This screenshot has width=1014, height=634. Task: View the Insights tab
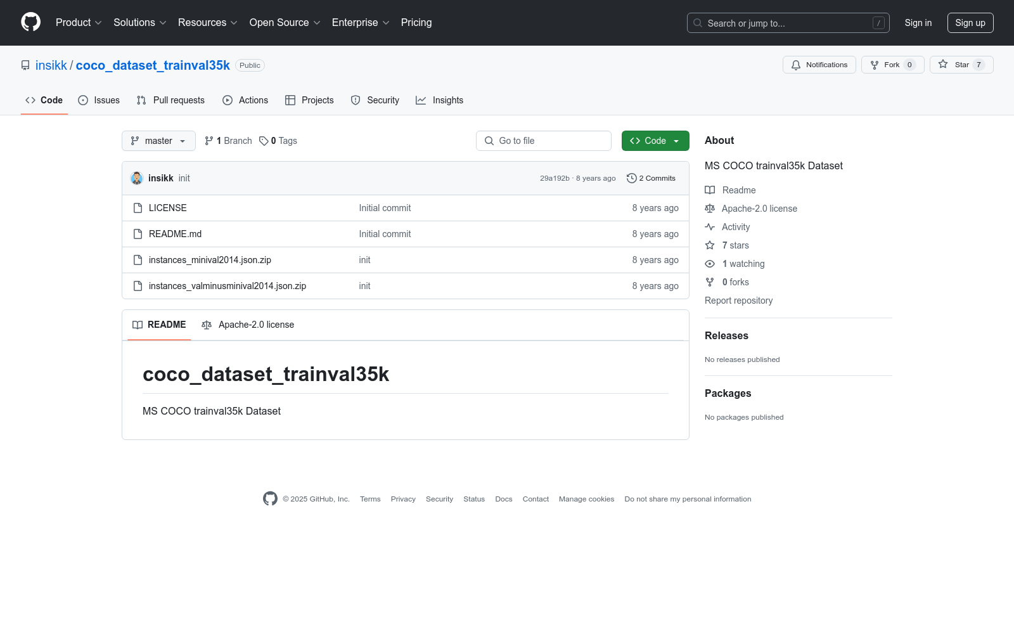[440, 100]
